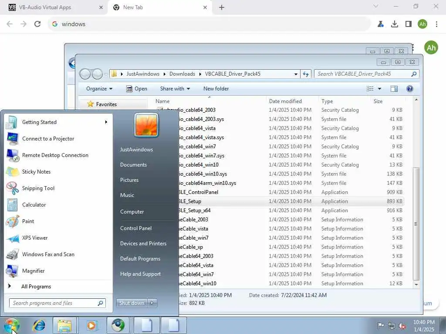446x334 pixels.
Task: Open Devices and Printers
Action: point(143,244)
